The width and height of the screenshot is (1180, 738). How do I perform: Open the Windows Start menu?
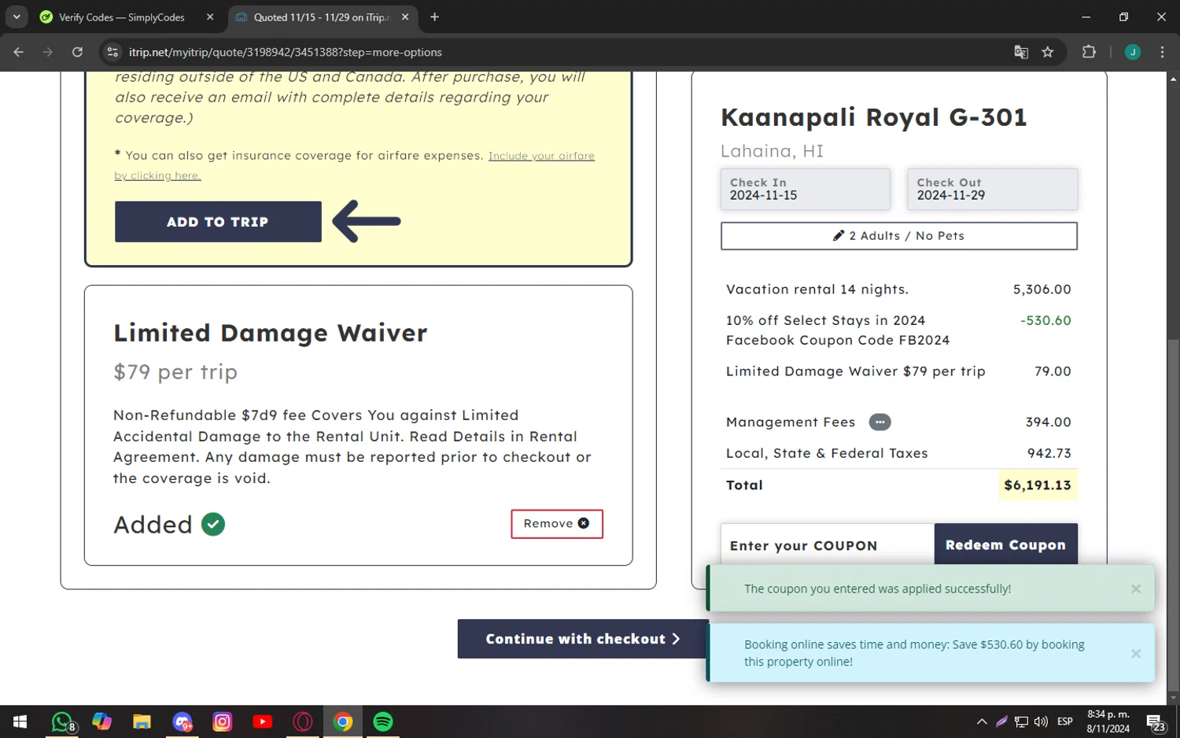tap(20, 721)
